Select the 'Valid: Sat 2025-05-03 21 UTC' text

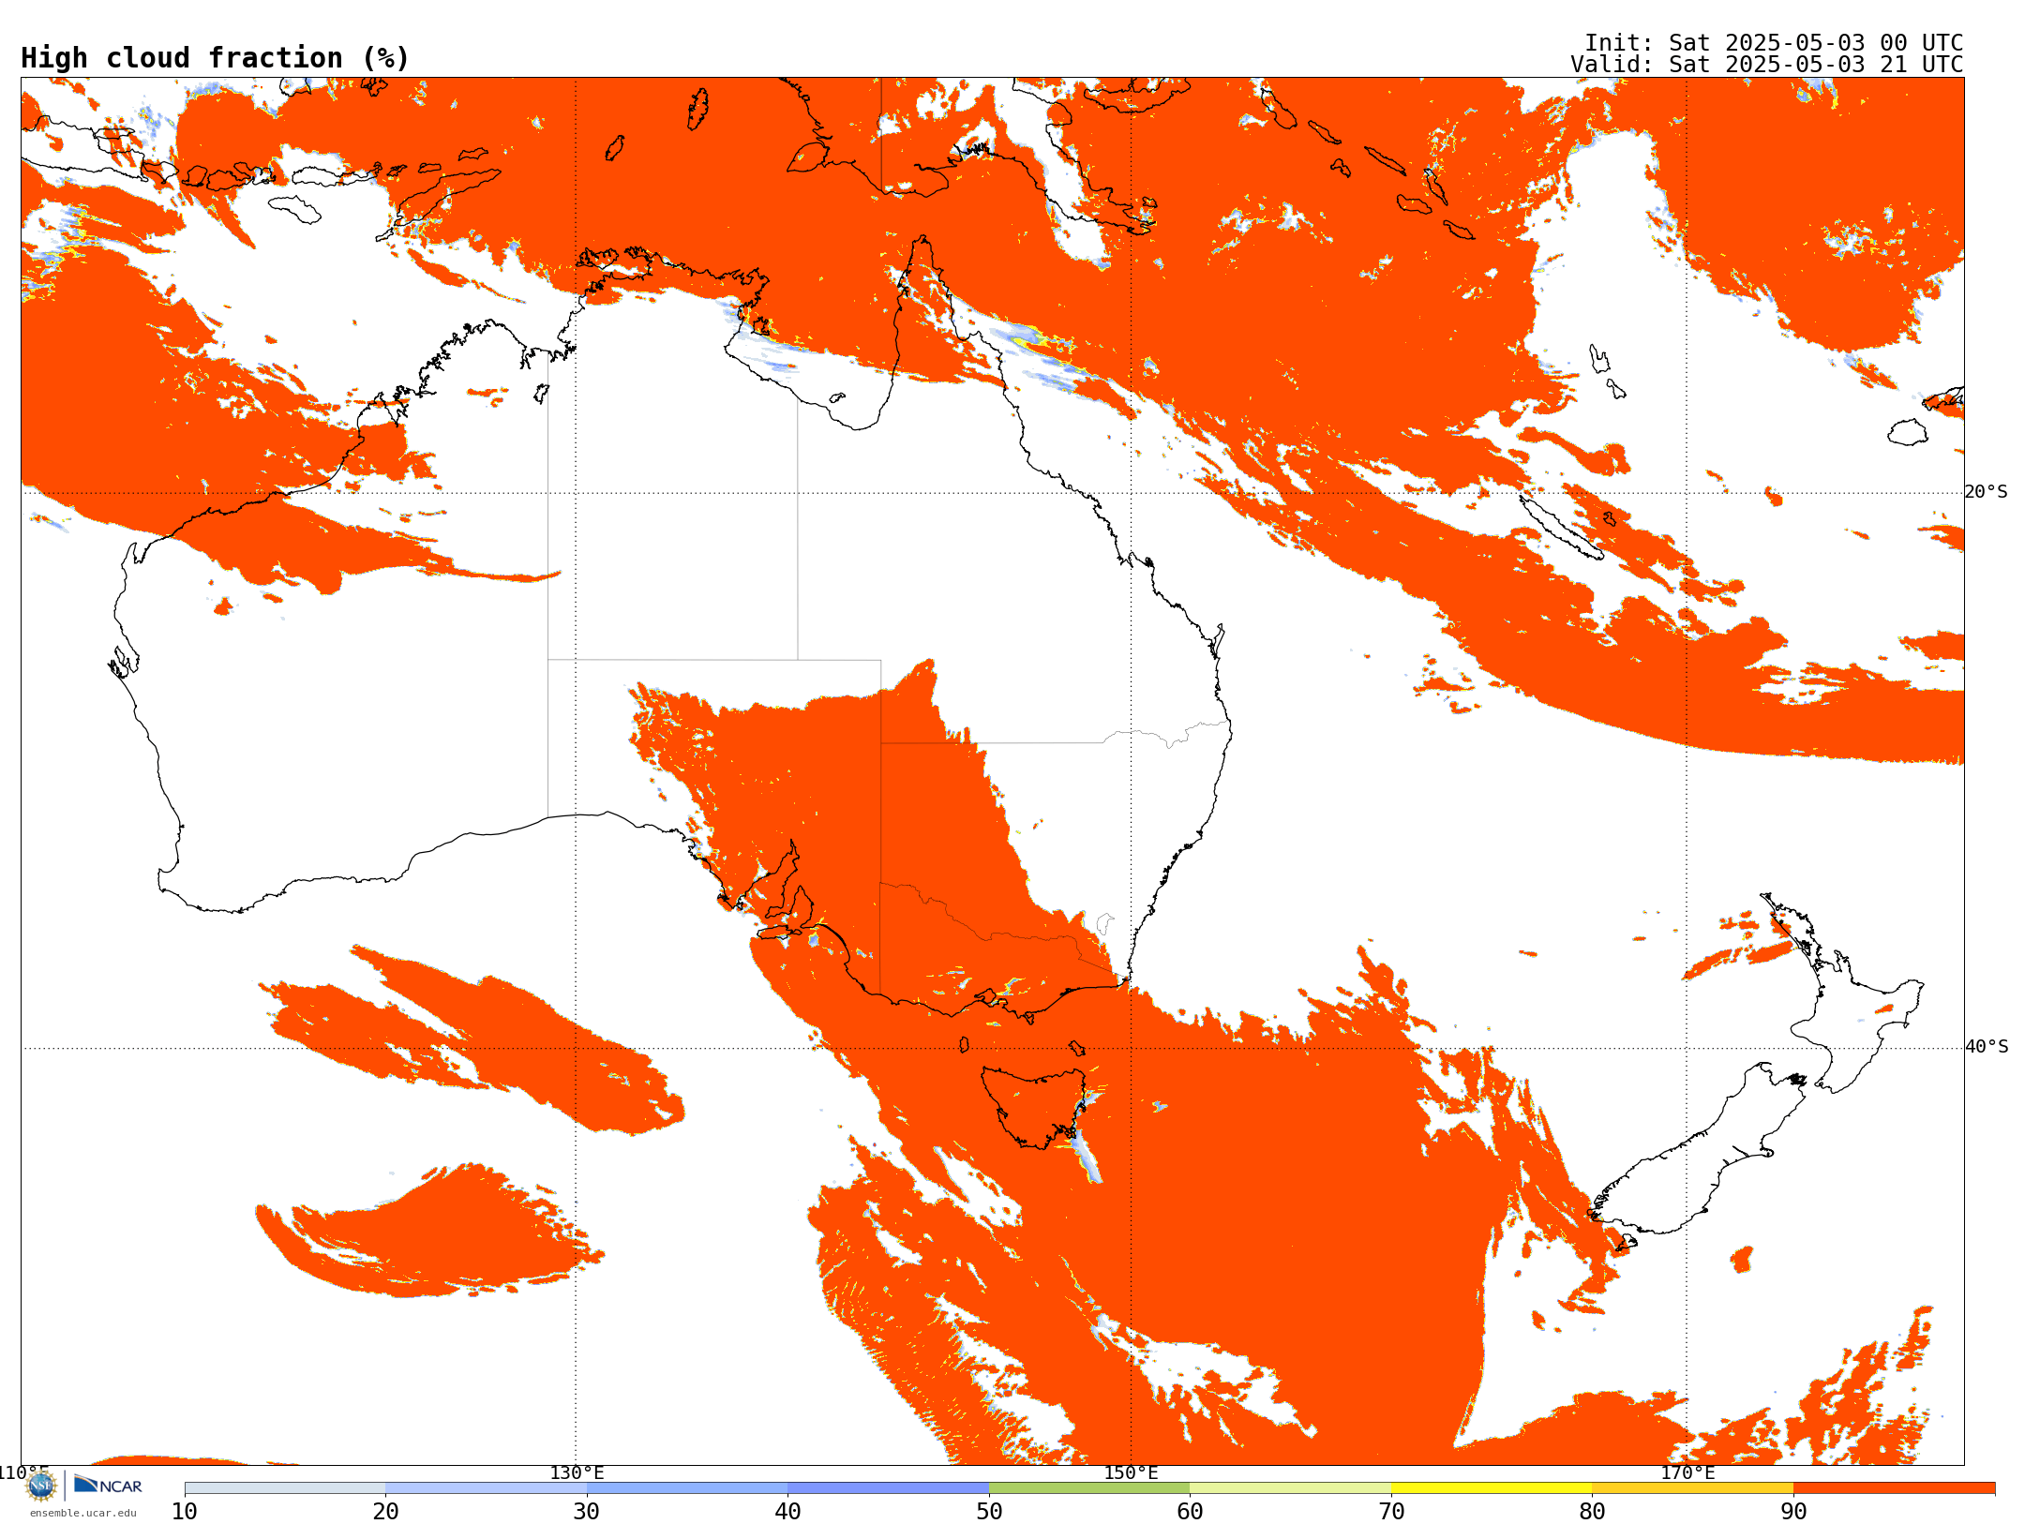pyautogui.click(x=1767, y=65)
